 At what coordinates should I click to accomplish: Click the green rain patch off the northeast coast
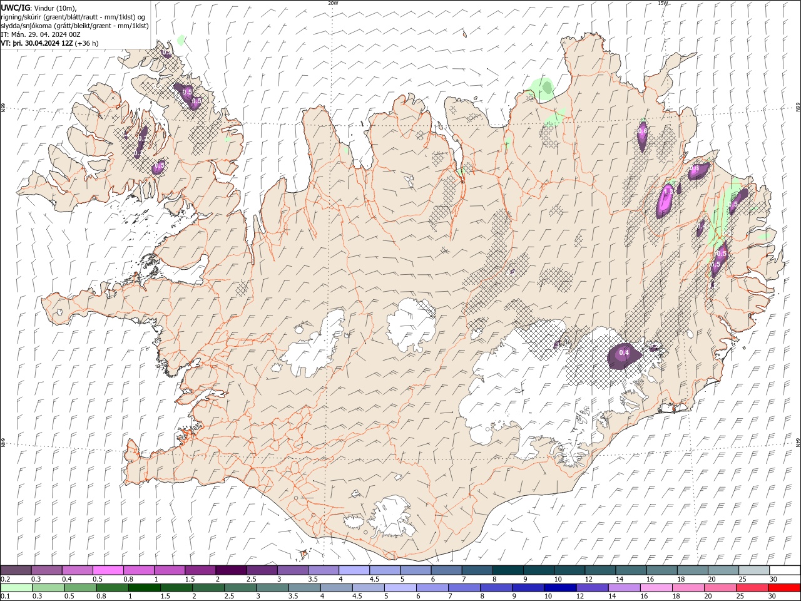click(543, 88)
